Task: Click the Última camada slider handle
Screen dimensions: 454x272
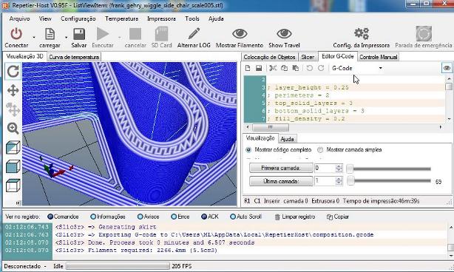Action: (x=350, y=181)
